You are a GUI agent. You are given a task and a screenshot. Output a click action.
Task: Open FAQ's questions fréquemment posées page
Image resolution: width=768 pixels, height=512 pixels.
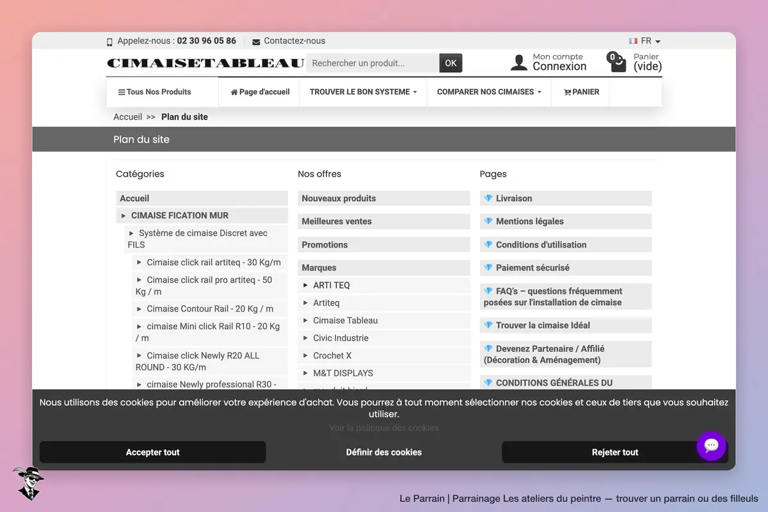click(566, 297)
